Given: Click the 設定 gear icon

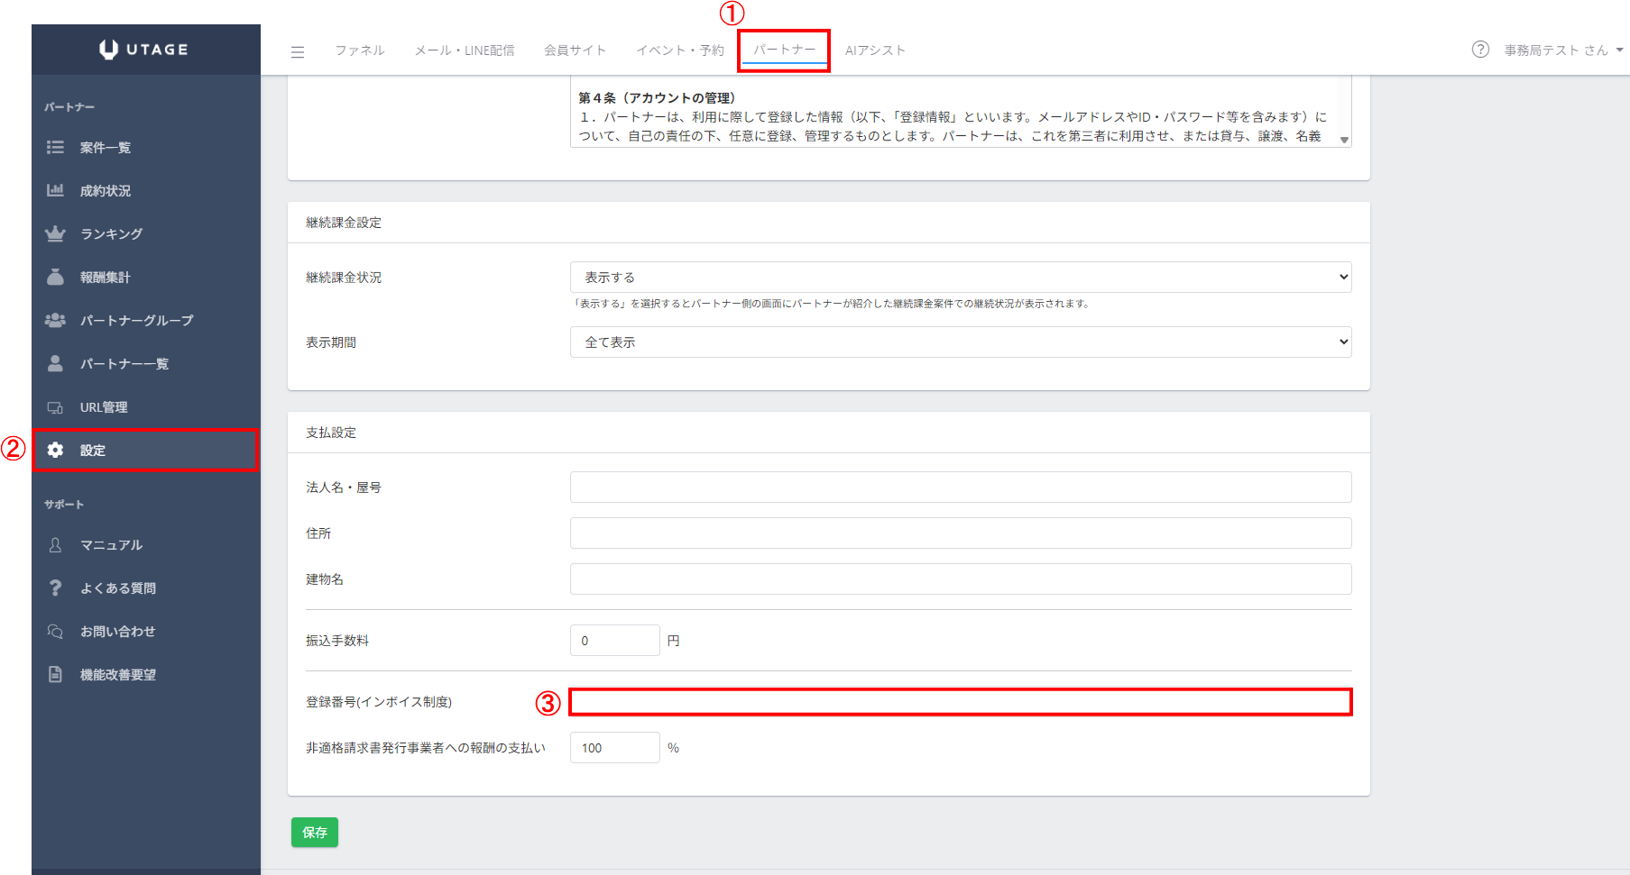Looking at the screenshot, I should pyautogui.click(x=55, y=450).
